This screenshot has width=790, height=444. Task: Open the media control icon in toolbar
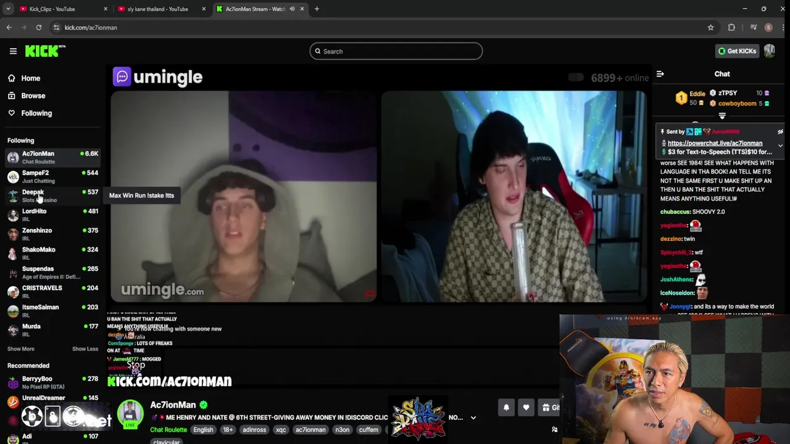point(753,27)
